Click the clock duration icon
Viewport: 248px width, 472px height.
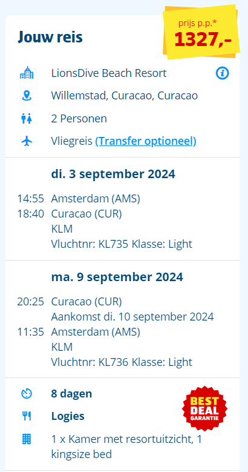27,394
